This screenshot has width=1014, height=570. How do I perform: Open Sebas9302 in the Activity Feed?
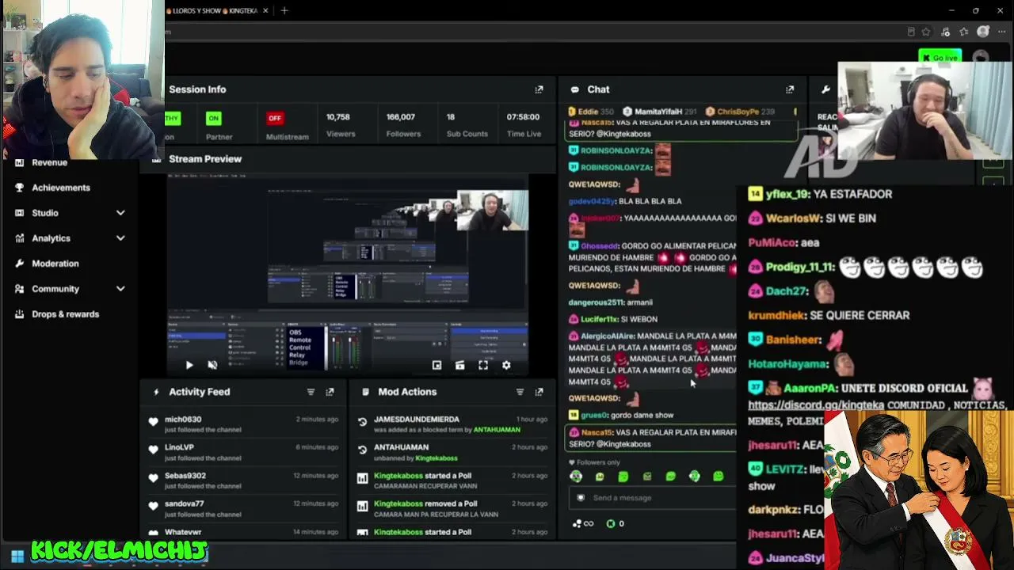185,476
